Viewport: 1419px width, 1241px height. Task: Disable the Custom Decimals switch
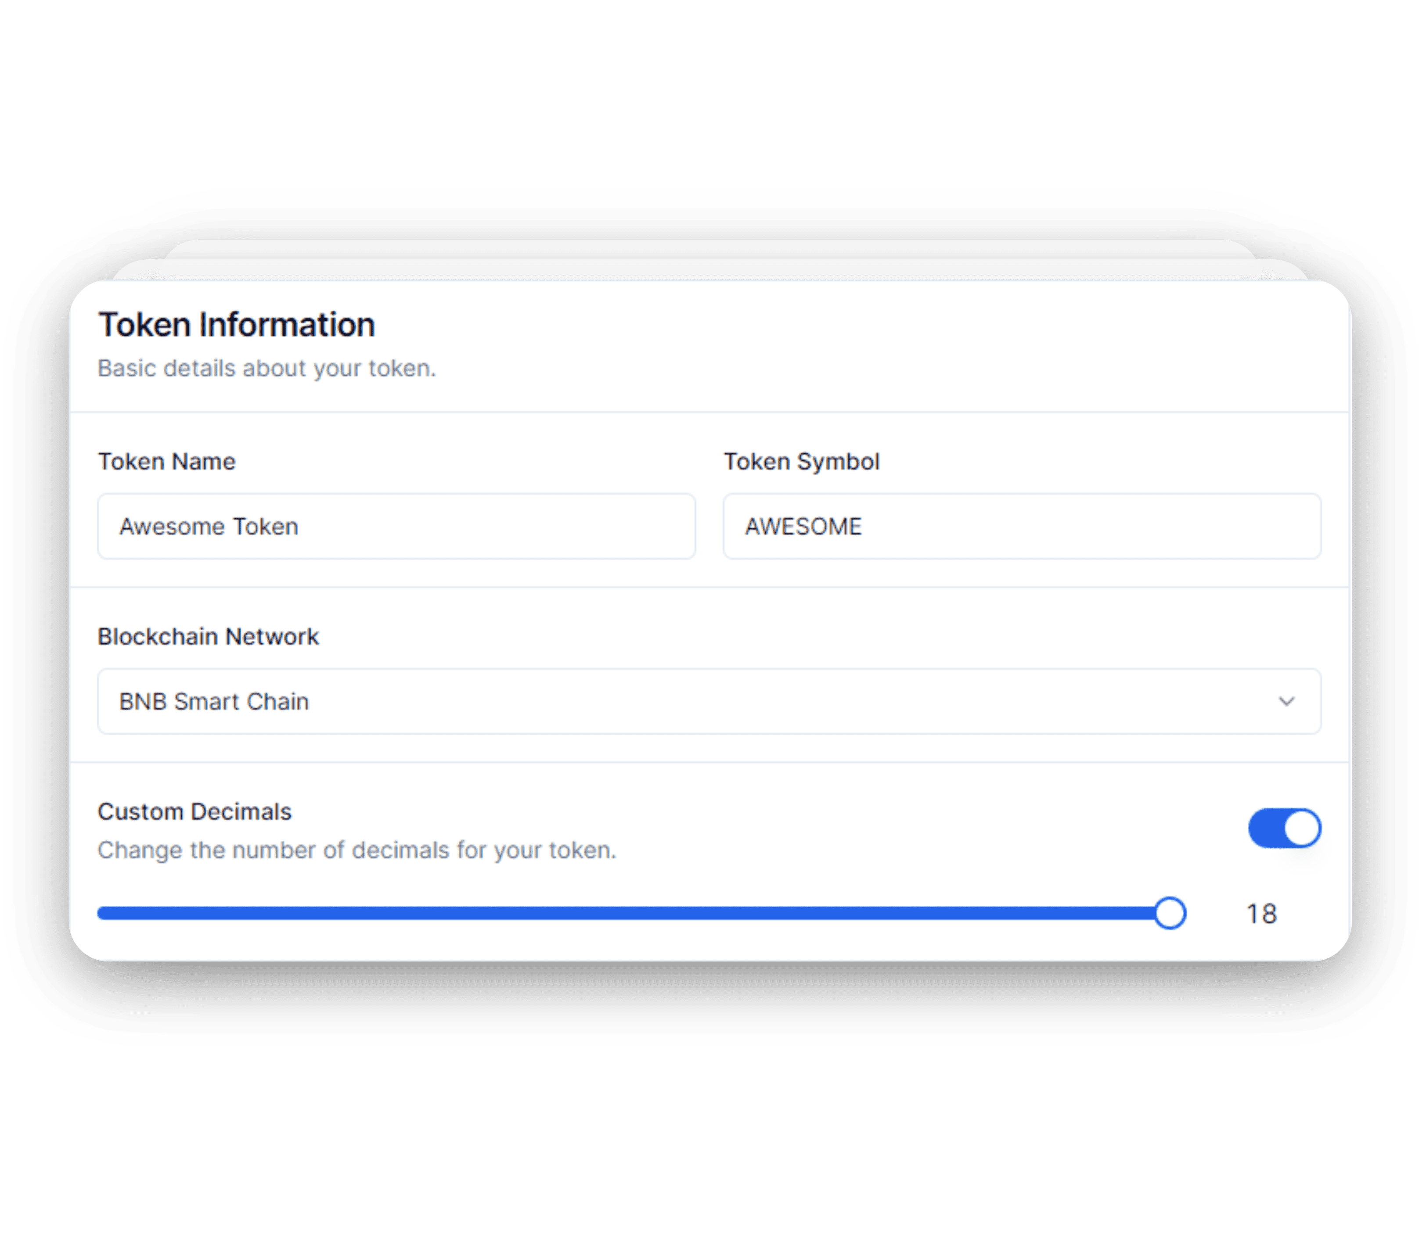click(x=1284, y=828)
